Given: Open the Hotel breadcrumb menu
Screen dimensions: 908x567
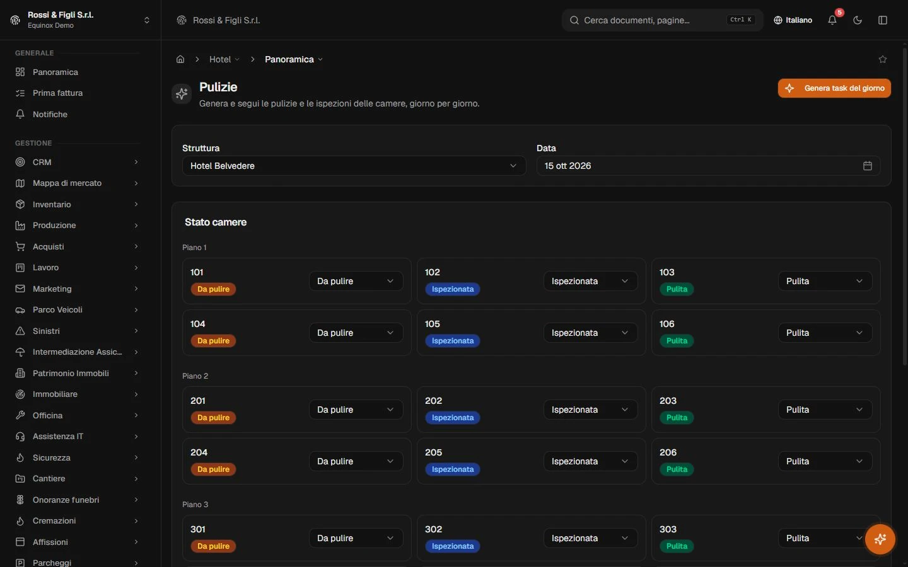Looking at the screenshot, I should coord(224,59).
